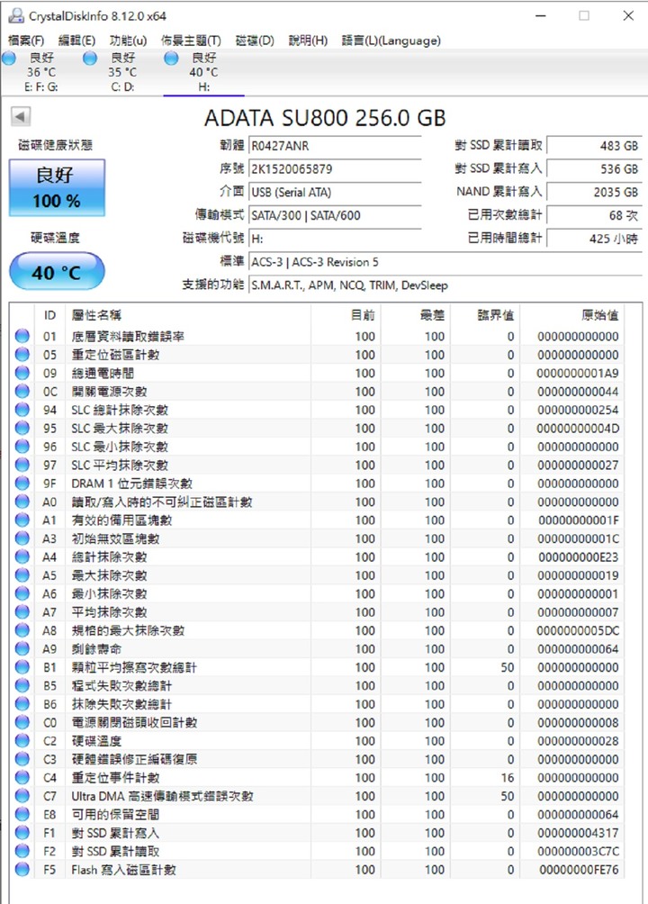
Task: Click the status circle icon for ID A8
Action: 22,630
